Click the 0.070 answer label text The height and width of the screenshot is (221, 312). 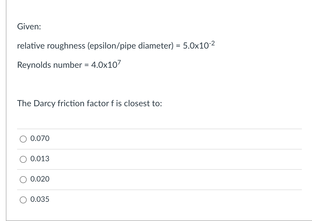click(x=39, y=139)
